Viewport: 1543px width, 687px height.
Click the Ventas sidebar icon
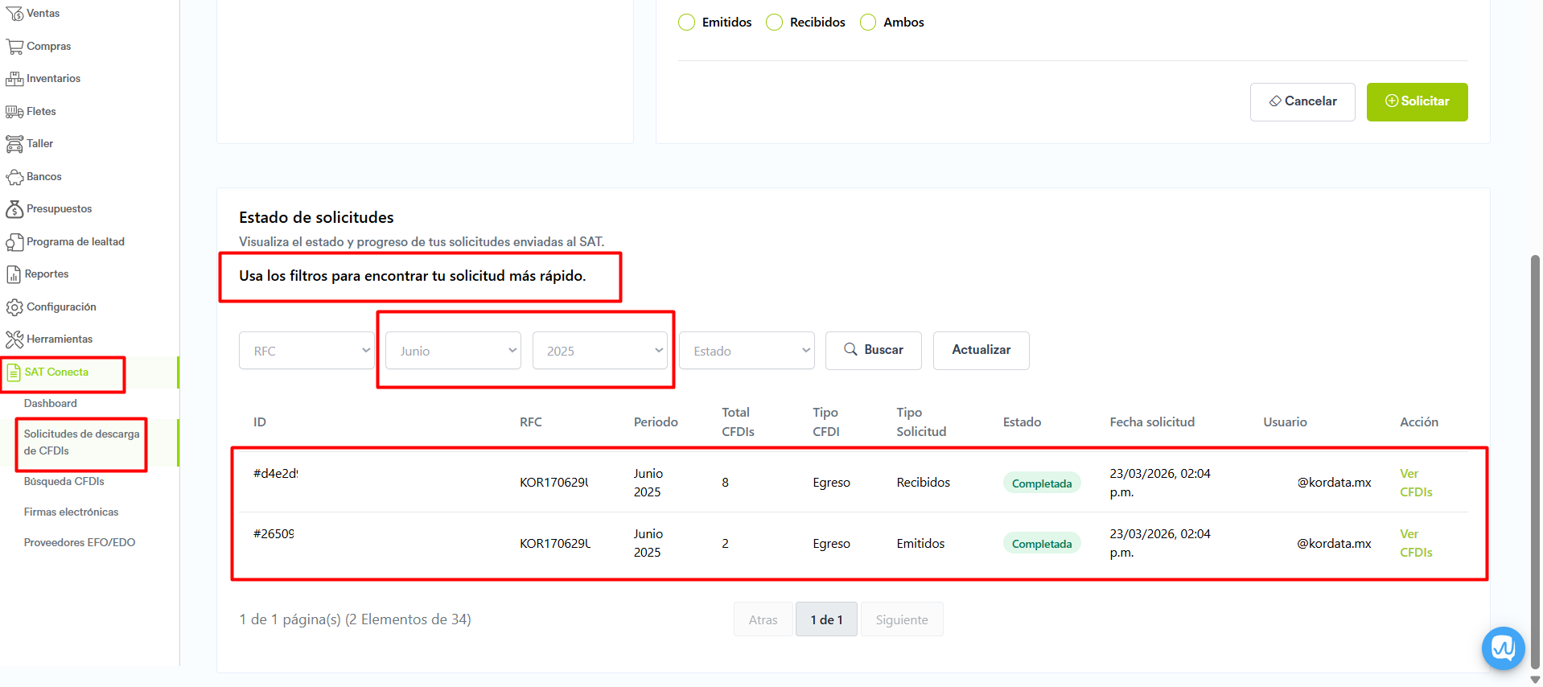(14, 14)
